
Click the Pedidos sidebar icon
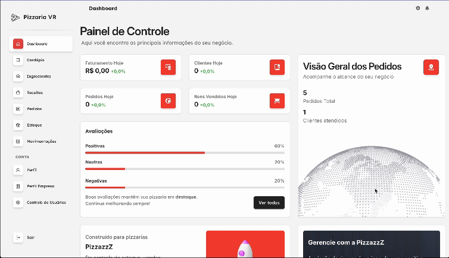(x=18, y=109)
